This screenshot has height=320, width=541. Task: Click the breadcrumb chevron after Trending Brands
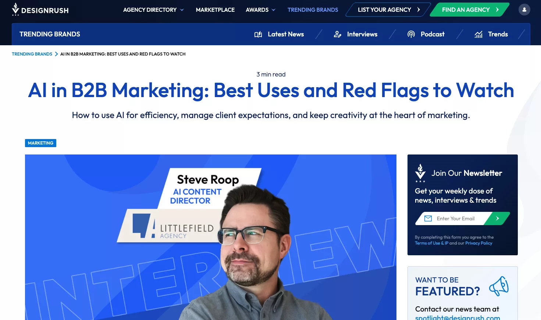56,54
